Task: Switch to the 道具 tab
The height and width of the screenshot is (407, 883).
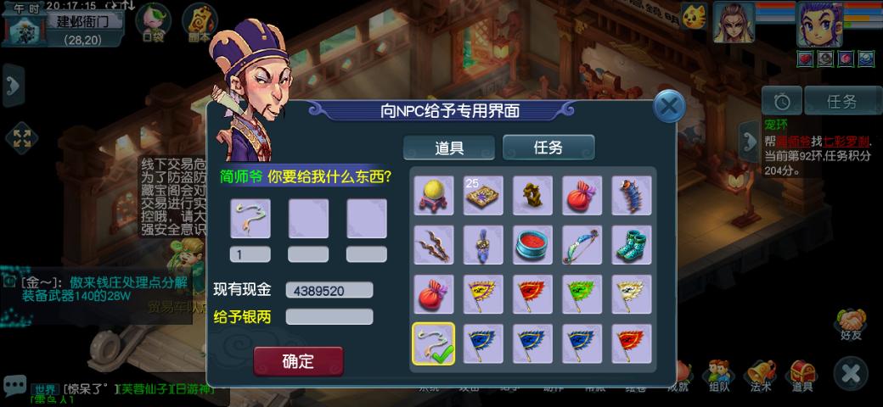Action: tap(449, 148)
